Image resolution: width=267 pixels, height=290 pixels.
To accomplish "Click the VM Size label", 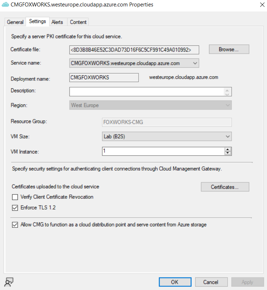I will pos(20,137).
